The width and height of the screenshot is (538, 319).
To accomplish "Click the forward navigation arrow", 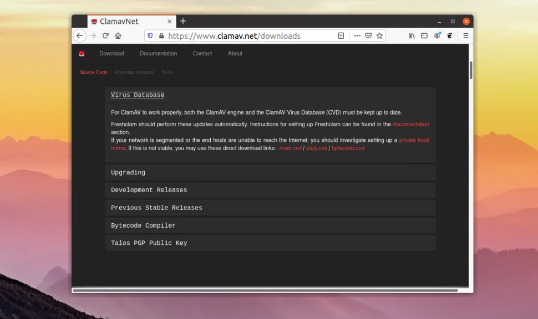I will coord(93,35).
